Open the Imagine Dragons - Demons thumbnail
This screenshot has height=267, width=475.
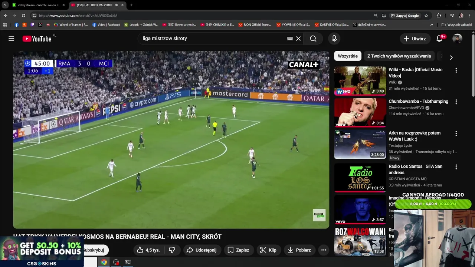360,210
